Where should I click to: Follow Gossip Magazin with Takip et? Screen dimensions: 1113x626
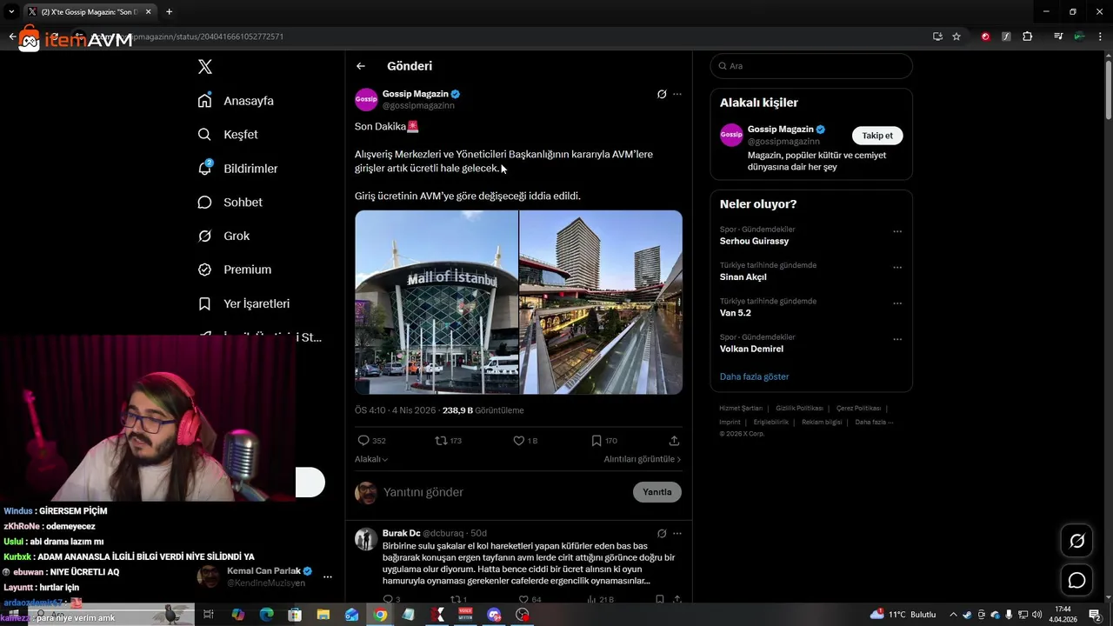click(x=877, y=136)
